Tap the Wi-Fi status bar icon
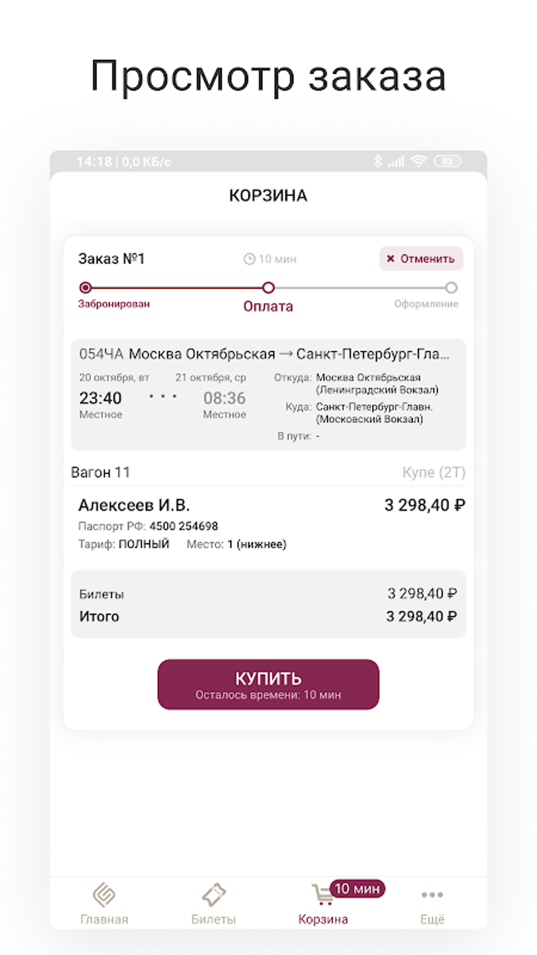Image resolution: width=537 pixels, height=955 pixels. [419, 161]
